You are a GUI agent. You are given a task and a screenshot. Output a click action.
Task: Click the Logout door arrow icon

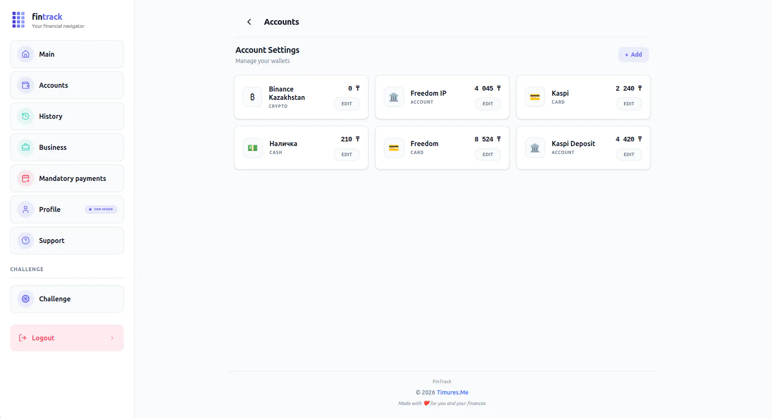pyautogui.click(x=23, y=338)
